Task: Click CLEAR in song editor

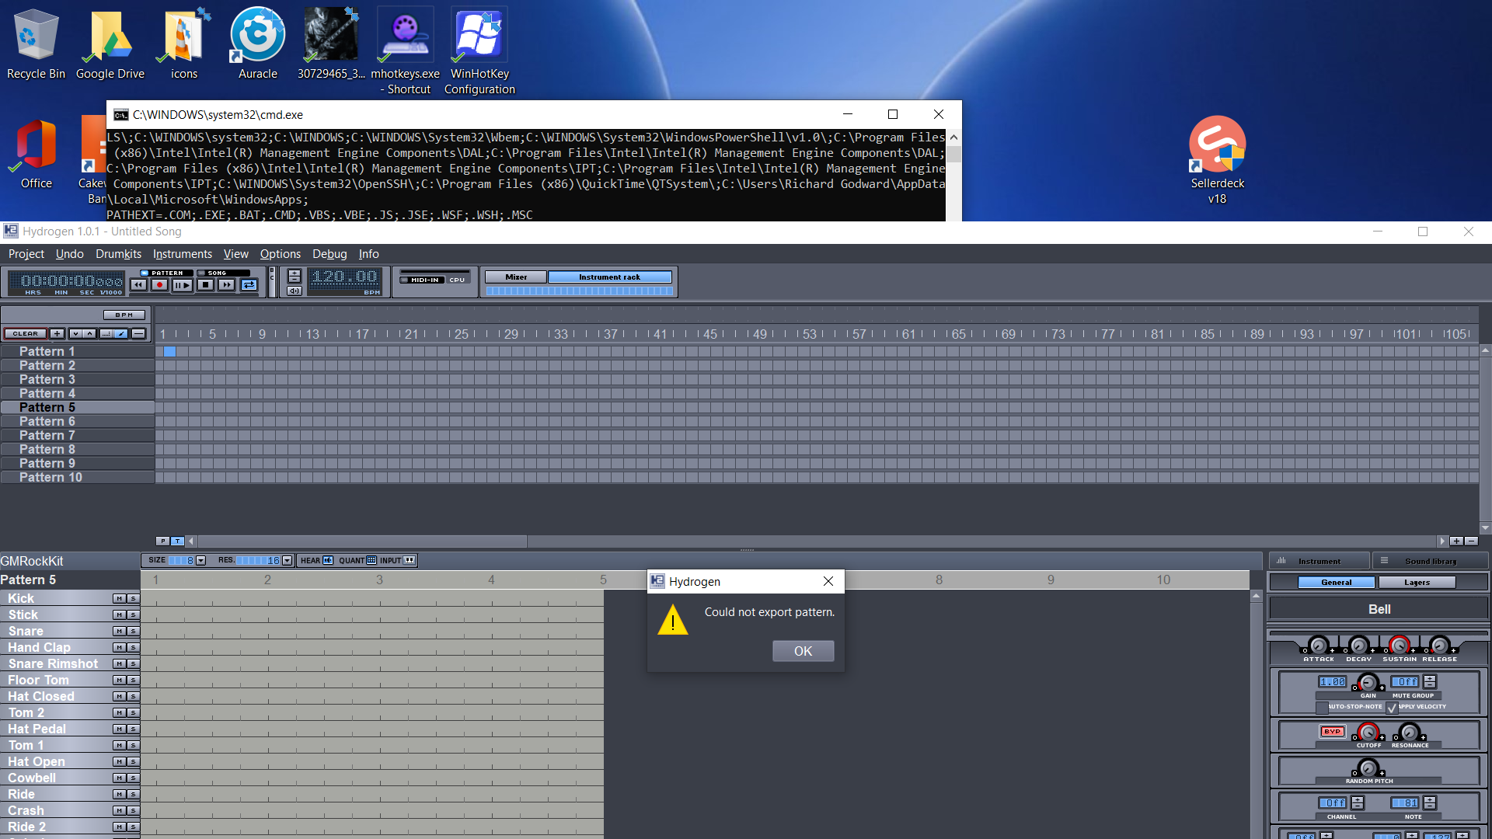Action: pyautogui.click(x=25, y=333)
